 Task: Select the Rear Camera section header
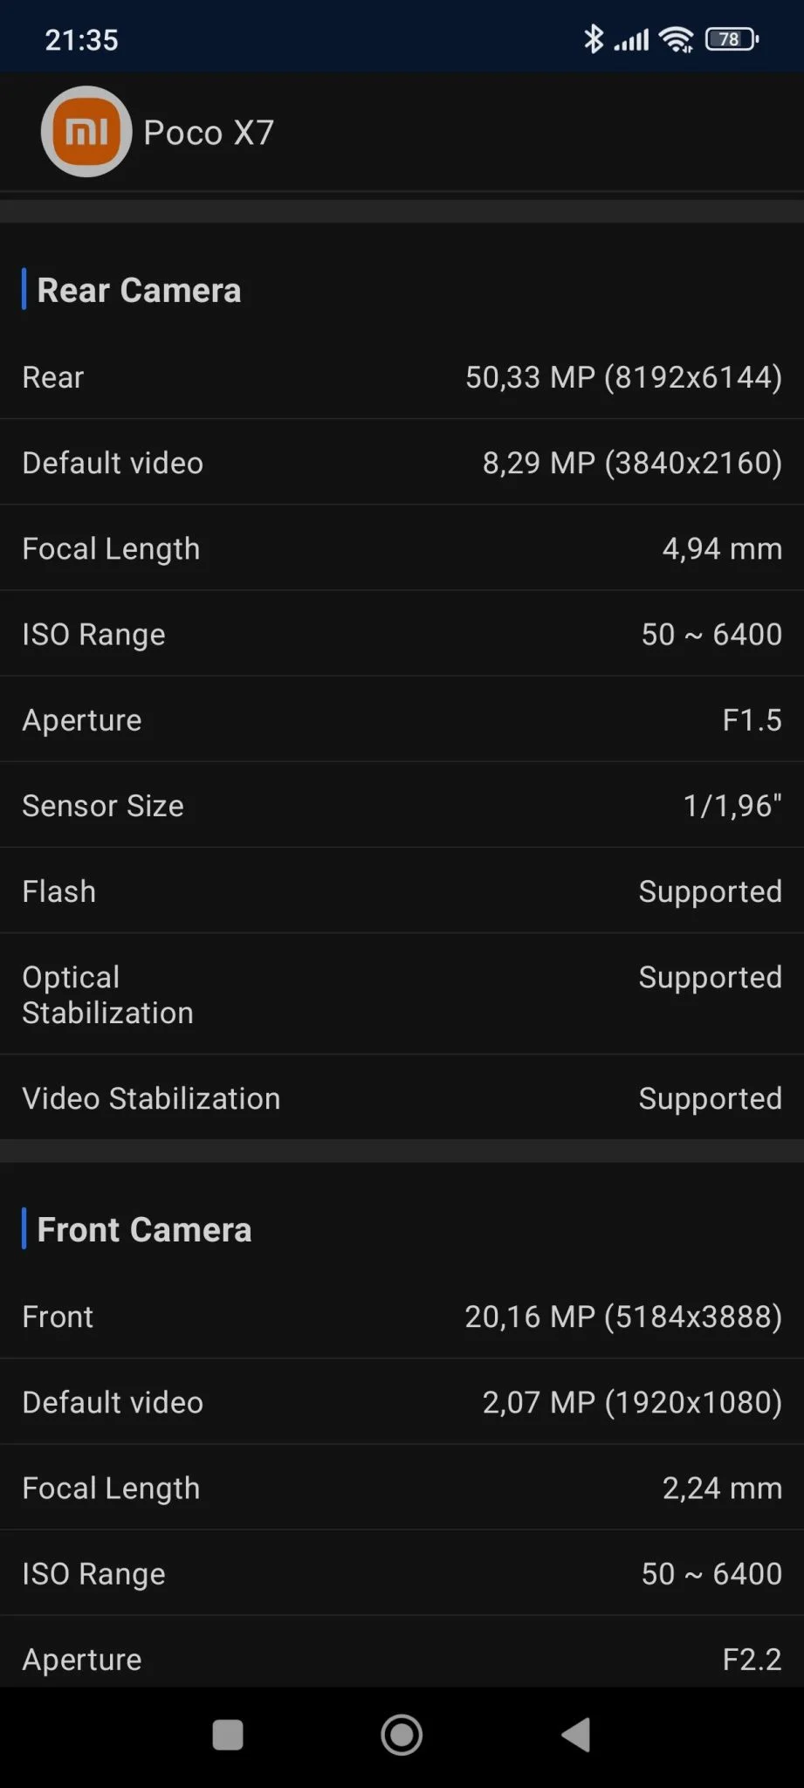[139, 291]
